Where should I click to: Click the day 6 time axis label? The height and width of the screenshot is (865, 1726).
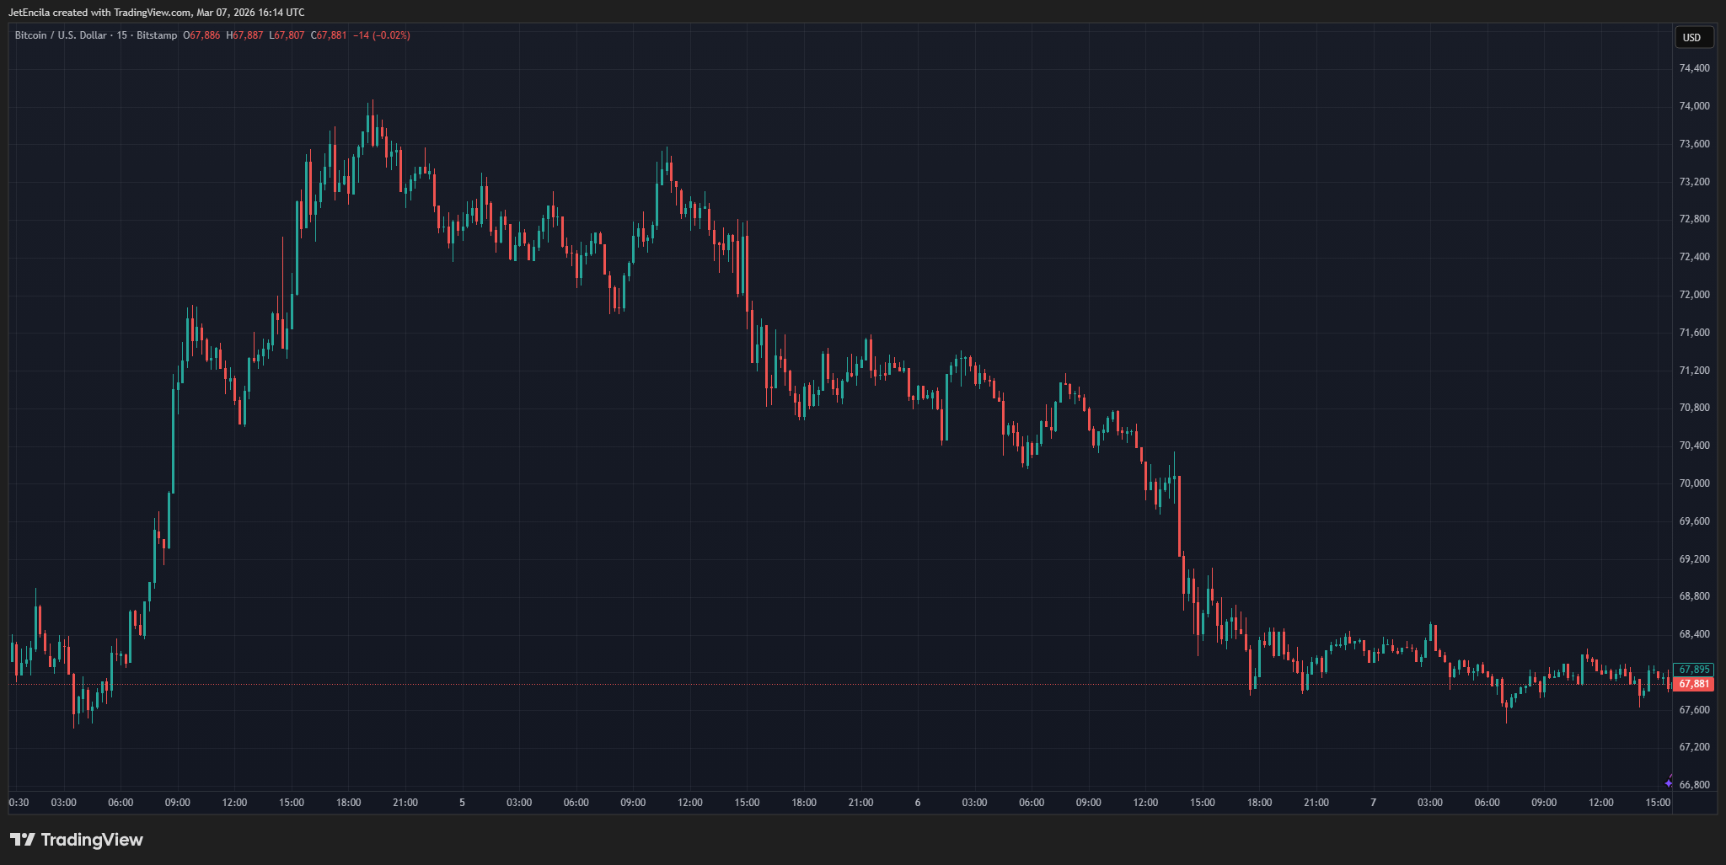click(x=918, y=803)
